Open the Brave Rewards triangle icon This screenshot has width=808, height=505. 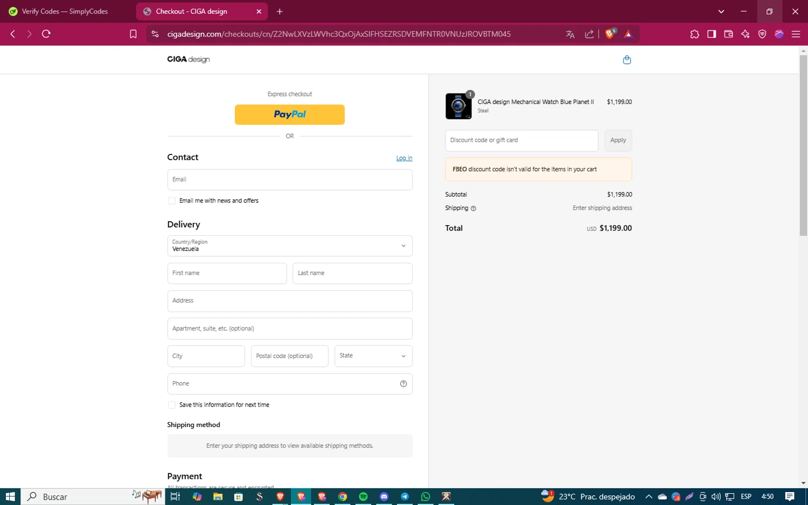(x=628, y=34)
